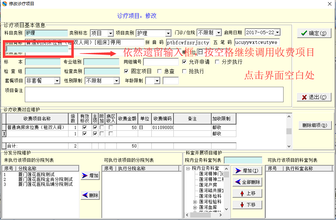Click the 删除细项(D) button
The height and width of the screenshot is (220, 336).
(x=315, y=126)
